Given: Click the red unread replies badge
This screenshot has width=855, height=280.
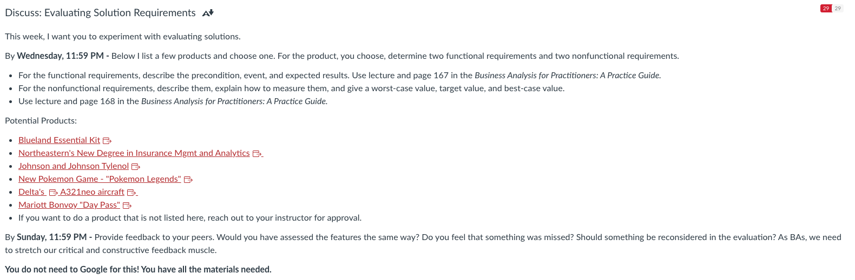Looking at the screenshot, I should (x=826, y=8).
